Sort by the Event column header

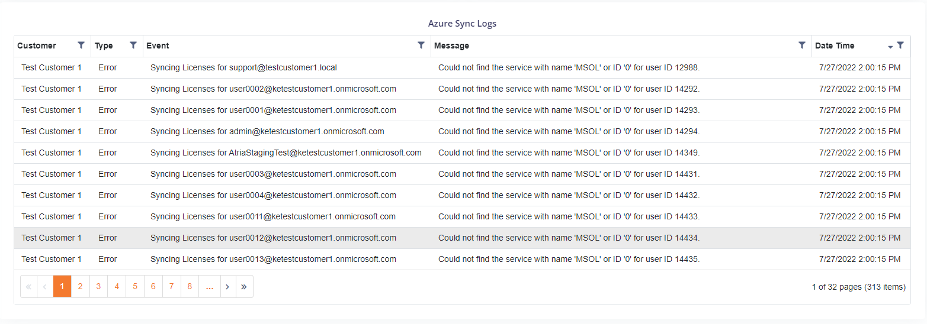point(158,46)
